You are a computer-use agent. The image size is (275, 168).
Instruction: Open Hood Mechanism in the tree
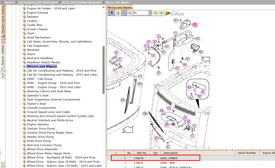pos(38,38)
